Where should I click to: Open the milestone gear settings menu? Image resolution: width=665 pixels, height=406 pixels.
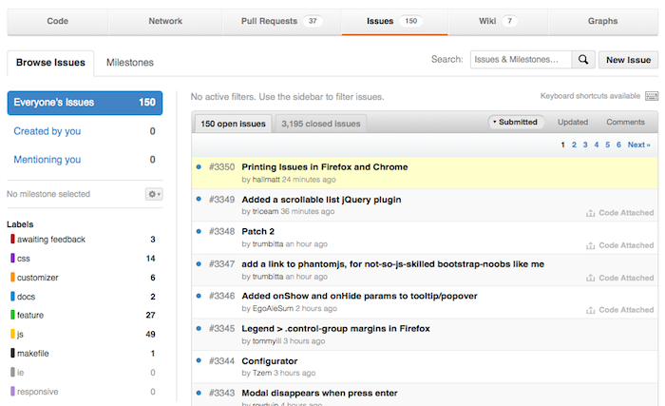click(x=154, y=194)
